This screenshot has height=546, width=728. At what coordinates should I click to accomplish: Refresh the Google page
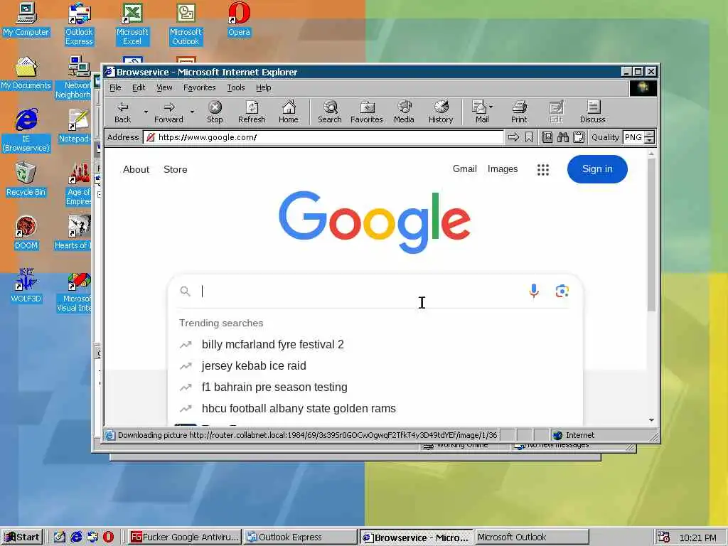click(x=252, y=112)
